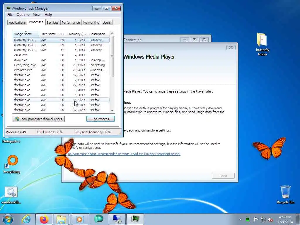
Task: Minimize the Remote Desktop Connection window
Action: (x=185, y=40)
